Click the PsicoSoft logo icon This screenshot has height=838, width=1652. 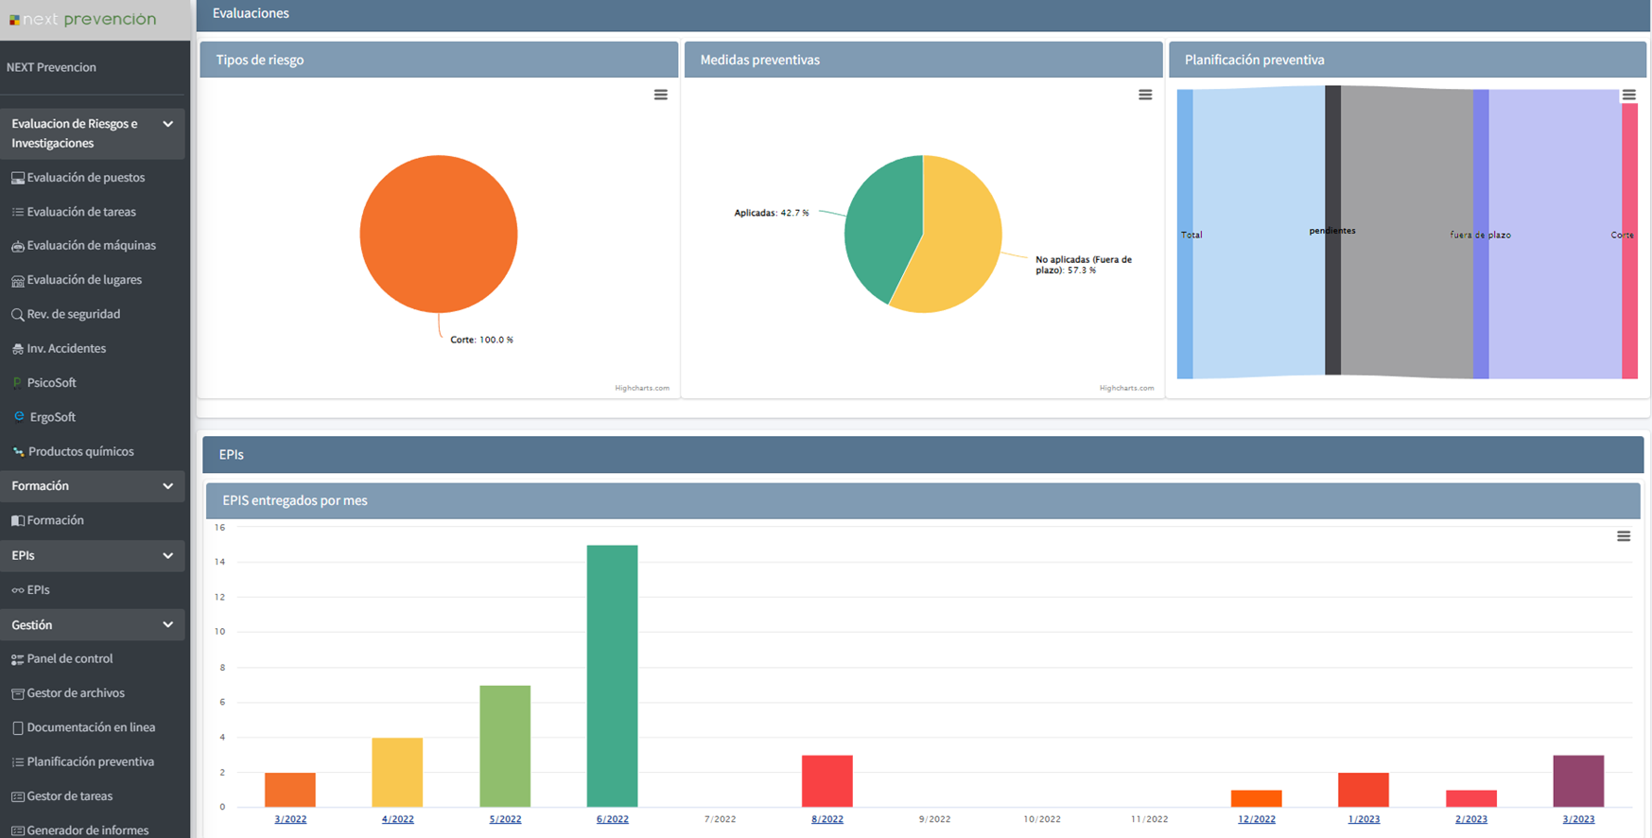(17, 383)
